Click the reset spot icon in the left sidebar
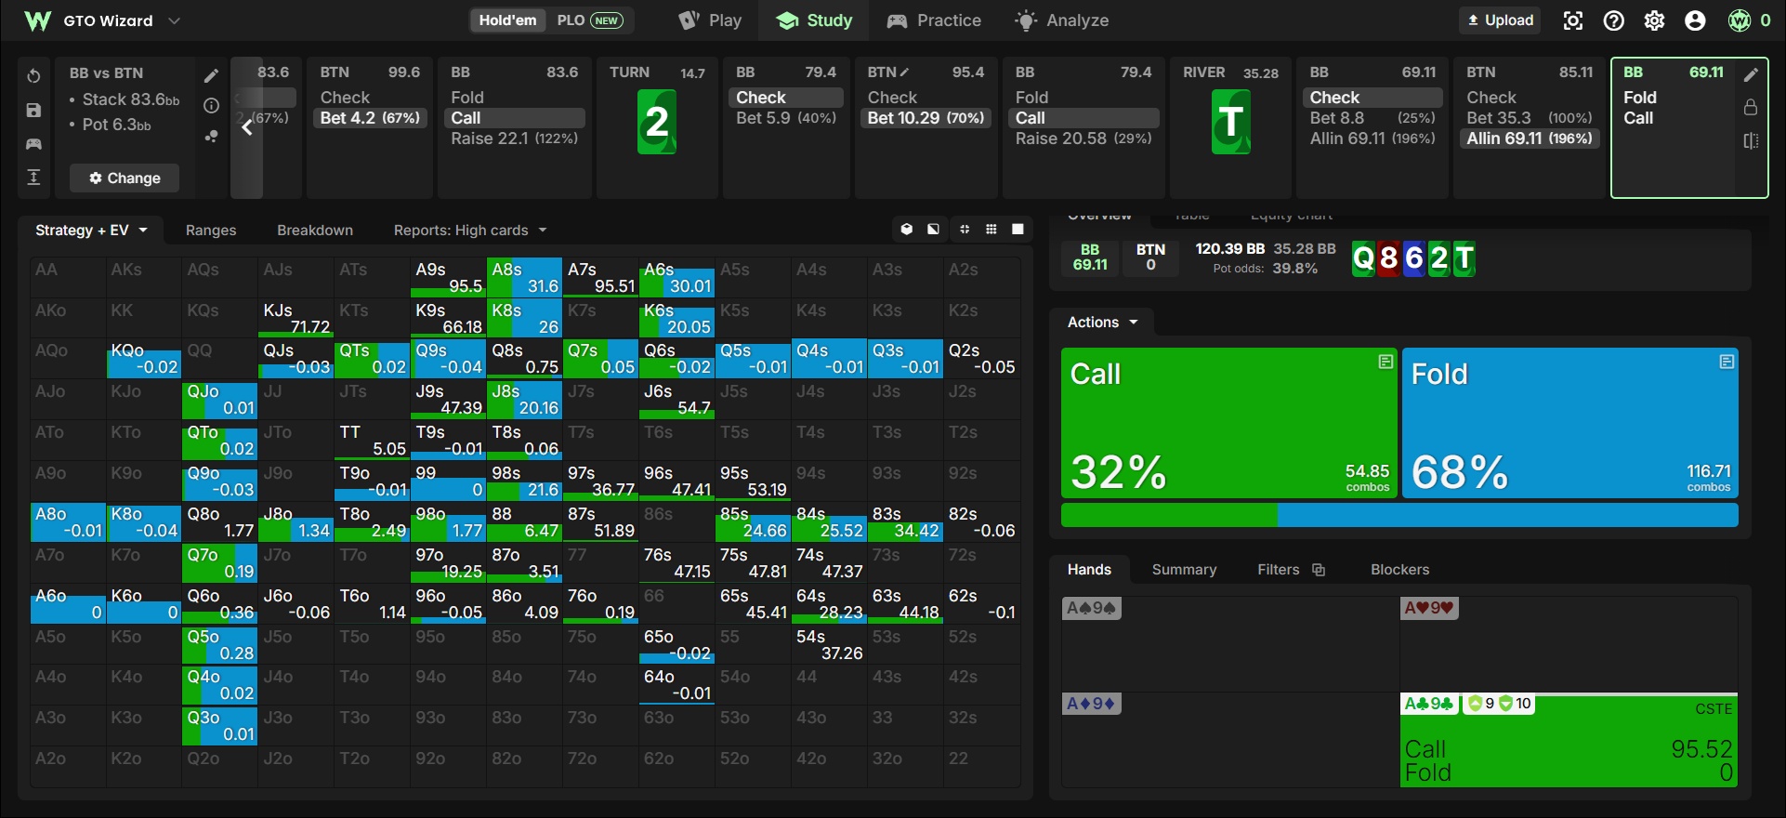 [33, 76]
